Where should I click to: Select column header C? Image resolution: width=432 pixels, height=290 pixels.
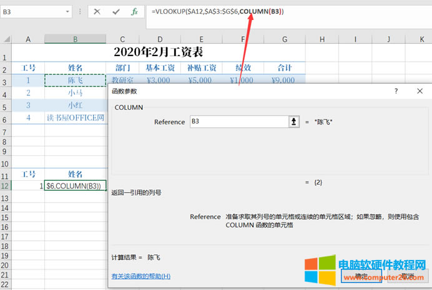tap(122, 40)
